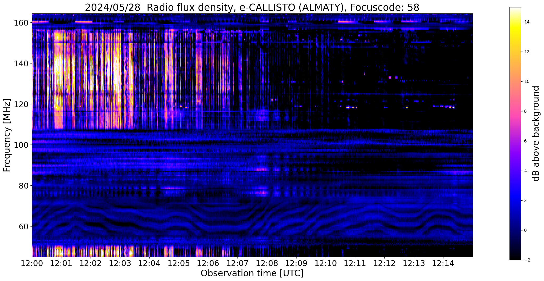Click the 12:10 time tick label
Viewport: 544px width, 281px height.
coord(326,263)
